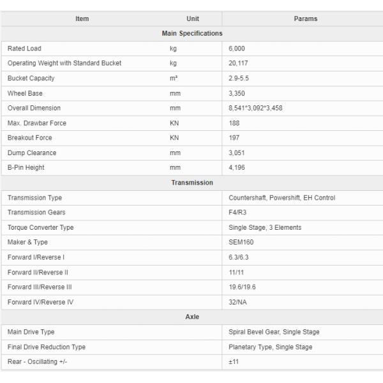The height and width of the screenshot is (383, 383).
Task: Select the Maker & Type value SEM160
Action: 241,243
